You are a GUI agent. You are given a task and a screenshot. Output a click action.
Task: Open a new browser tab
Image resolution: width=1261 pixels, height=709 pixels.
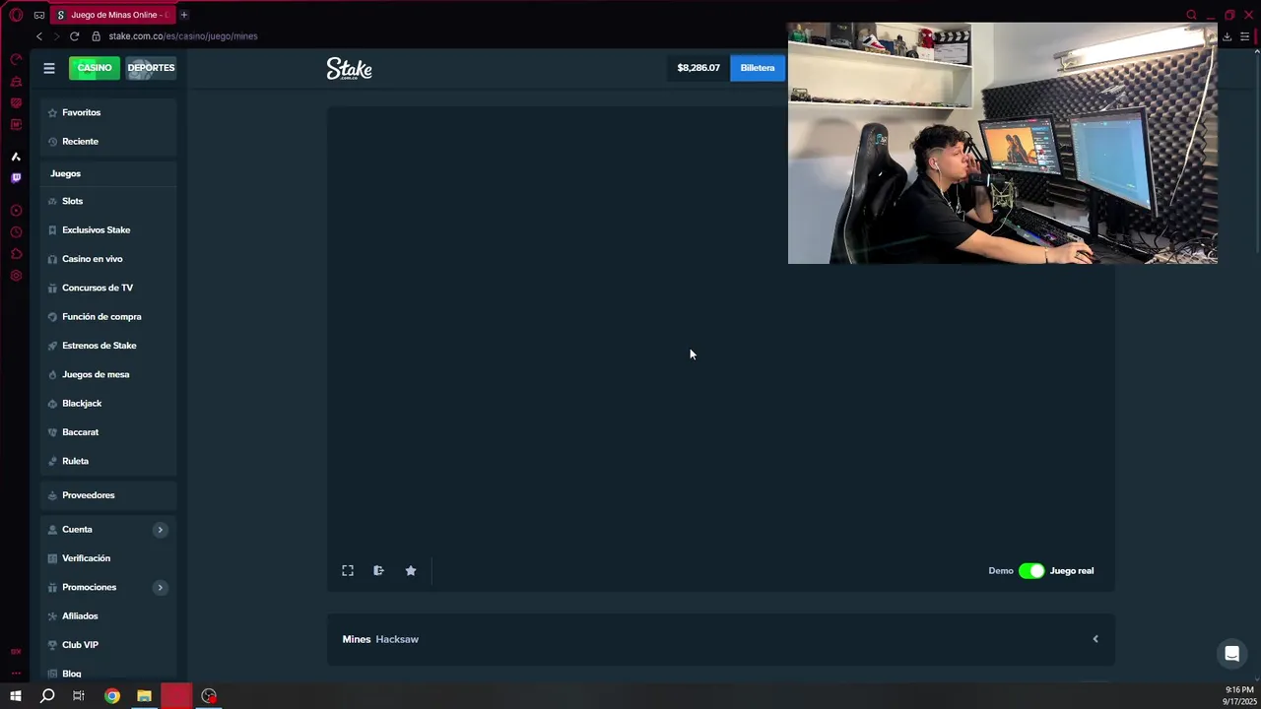coord(183,15)
